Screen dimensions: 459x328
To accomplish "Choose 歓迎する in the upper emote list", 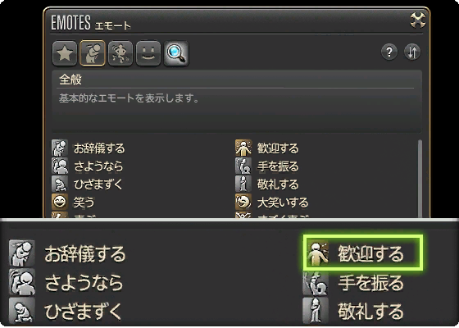I will tap(267, 148).
